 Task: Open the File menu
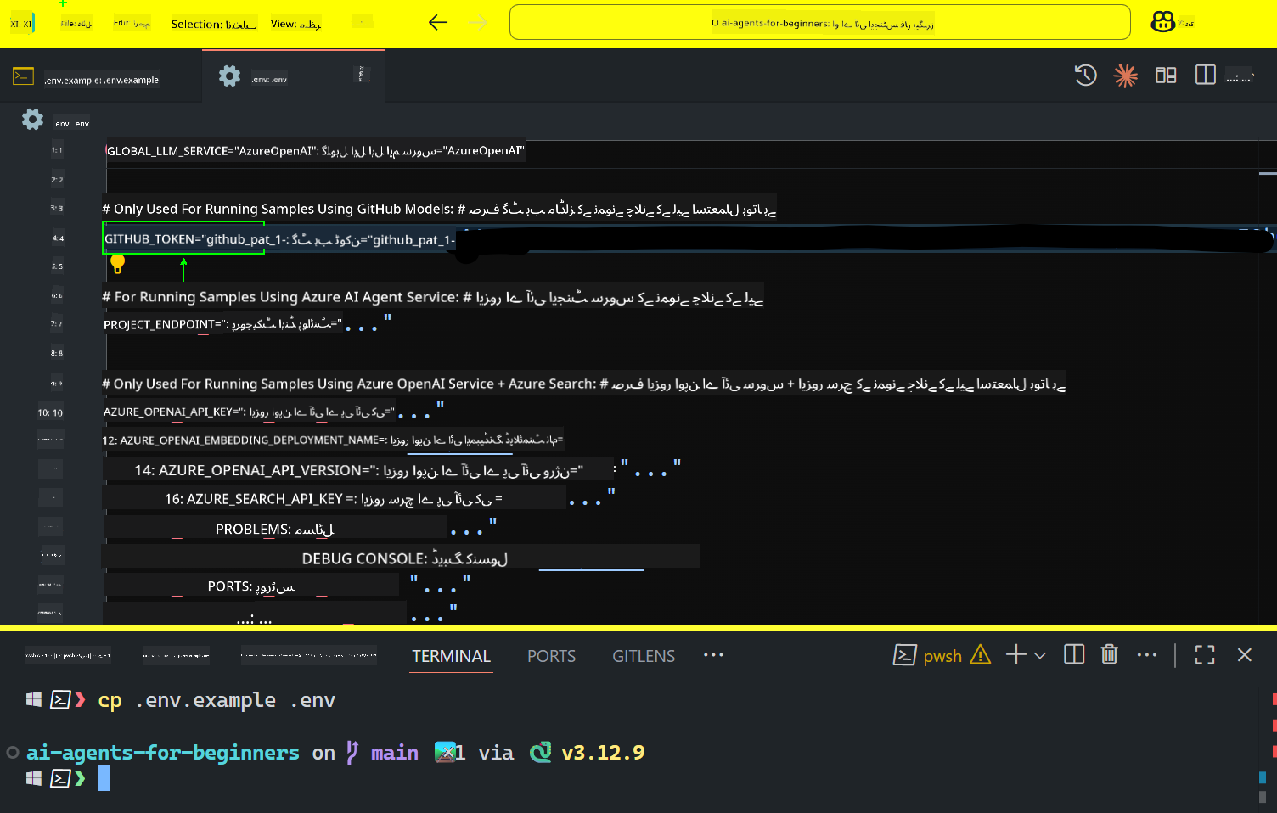point(76,24)
